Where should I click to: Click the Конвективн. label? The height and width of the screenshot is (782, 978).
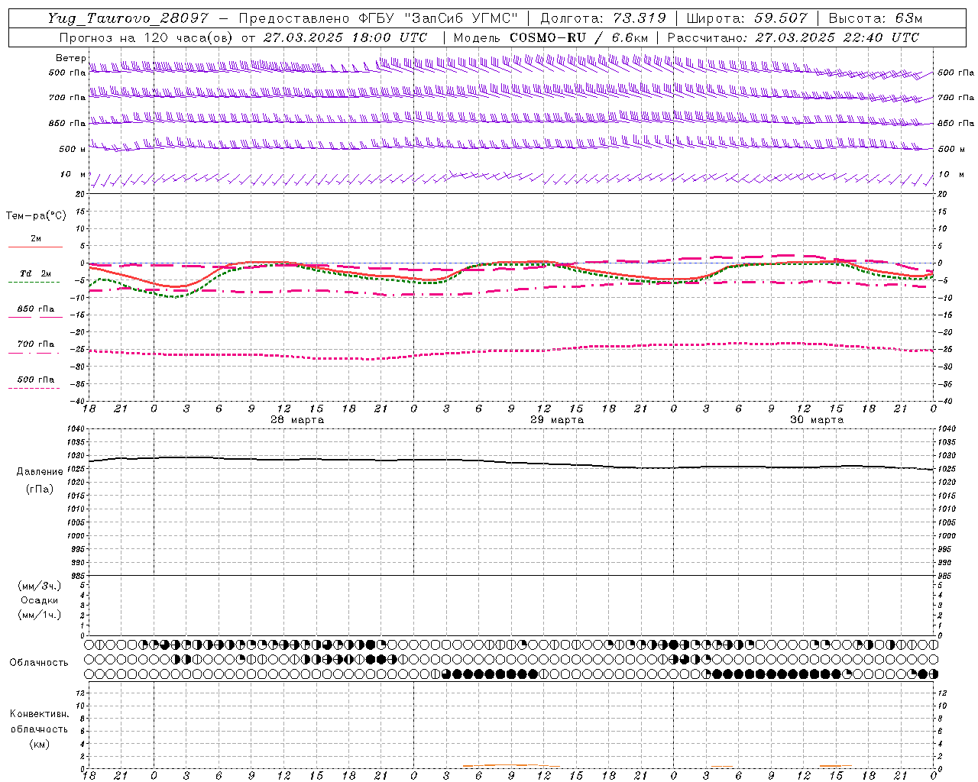(39, 714)
